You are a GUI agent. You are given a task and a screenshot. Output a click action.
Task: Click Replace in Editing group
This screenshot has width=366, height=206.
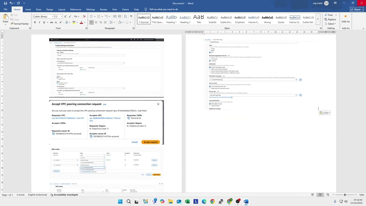click(x=330, y=19)
